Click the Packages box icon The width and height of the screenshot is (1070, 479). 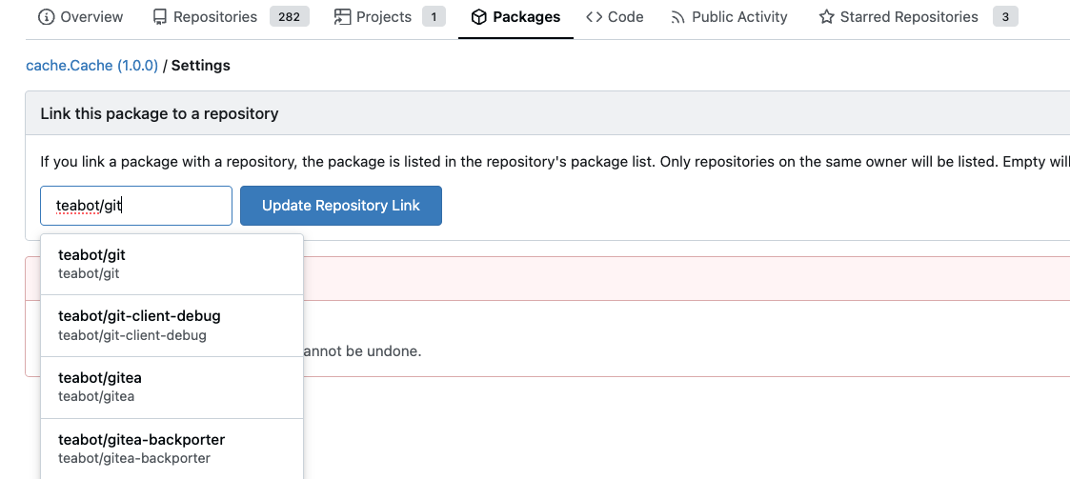click(478, 17)
